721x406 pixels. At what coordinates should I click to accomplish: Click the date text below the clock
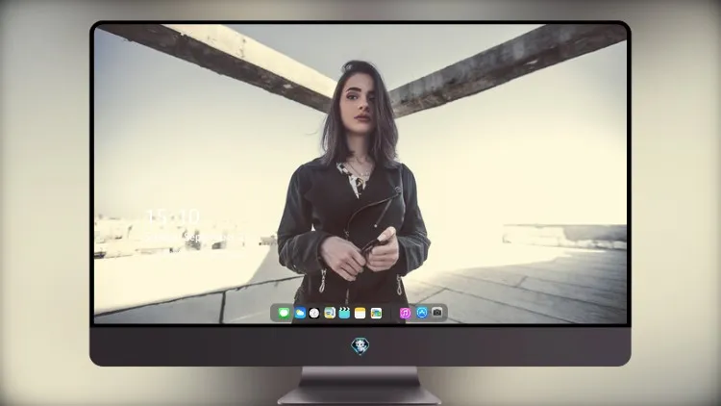[193, 237]
